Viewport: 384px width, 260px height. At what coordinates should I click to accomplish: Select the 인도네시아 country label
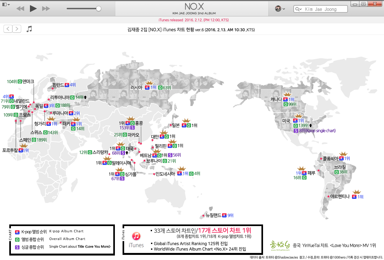(165, 174)
